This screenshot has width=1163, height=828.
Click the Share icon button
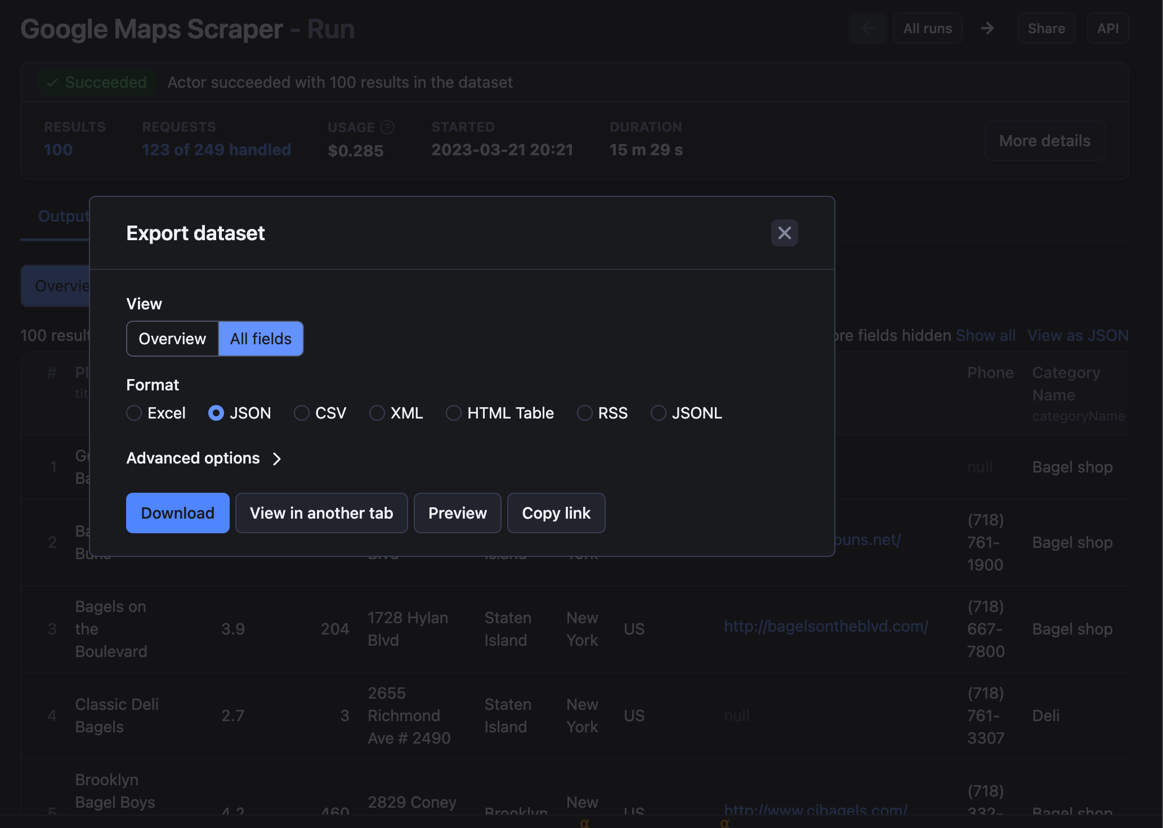coord(1045,29)
